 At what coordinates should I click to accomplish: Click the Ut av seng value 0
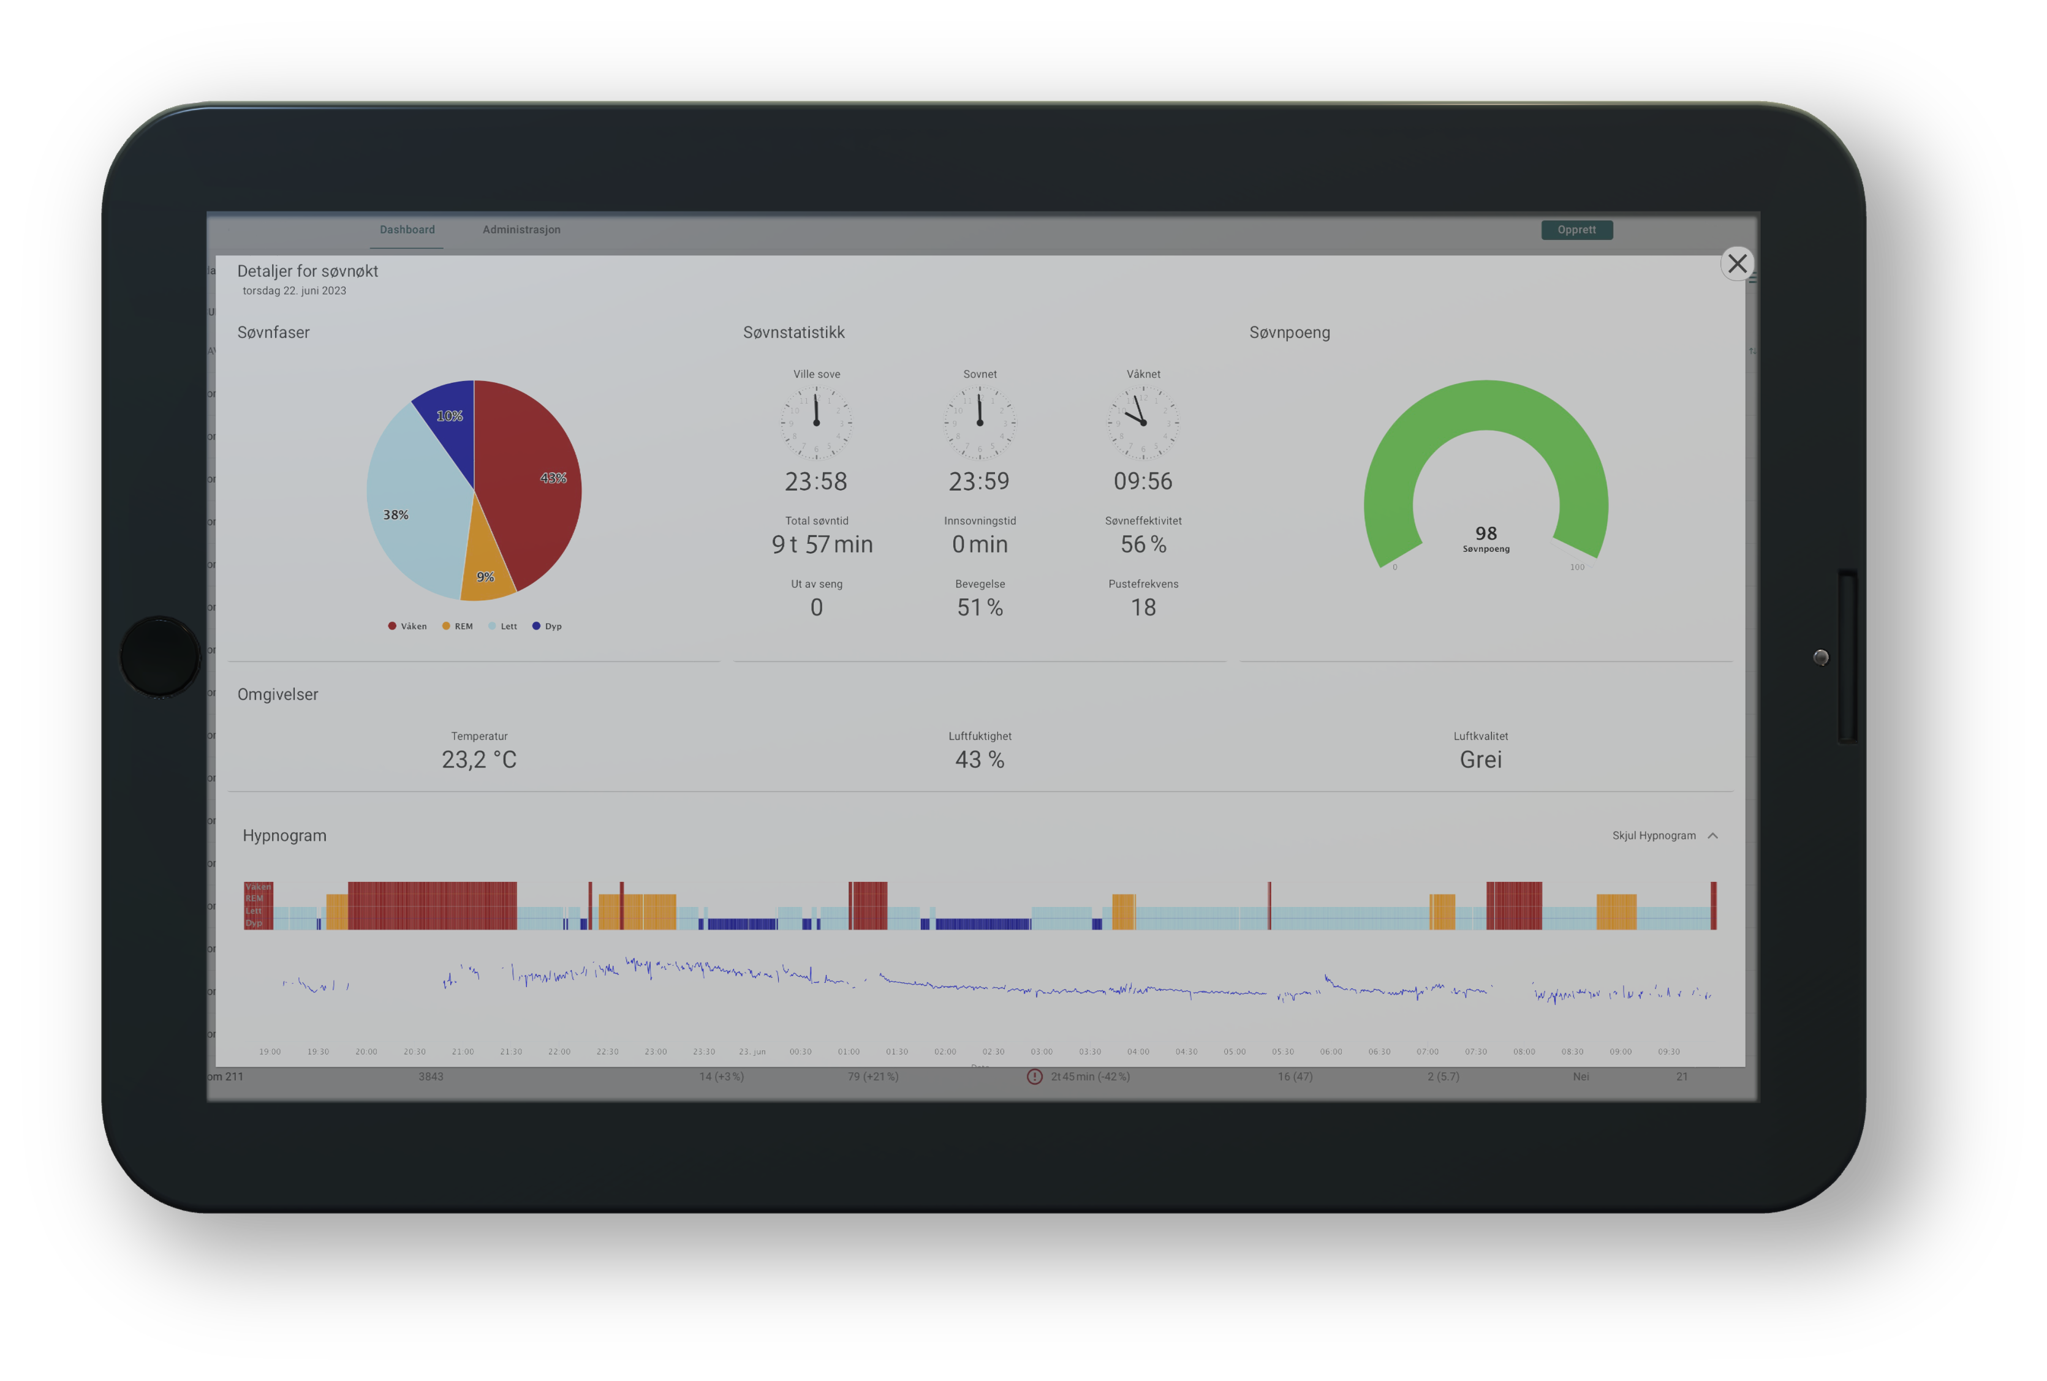pyautogui.click(x=815, y=608)
